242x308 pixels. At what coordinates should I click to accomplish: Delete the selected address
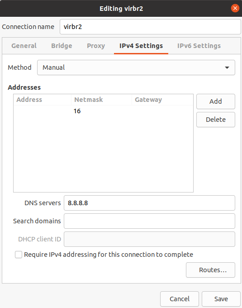click(x=215, y=120)
